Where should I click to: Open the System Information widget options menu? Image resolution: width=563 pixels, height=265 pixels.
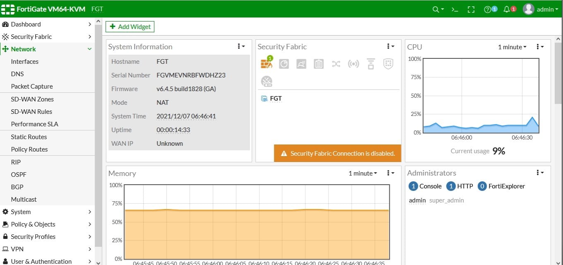[241, 46]
